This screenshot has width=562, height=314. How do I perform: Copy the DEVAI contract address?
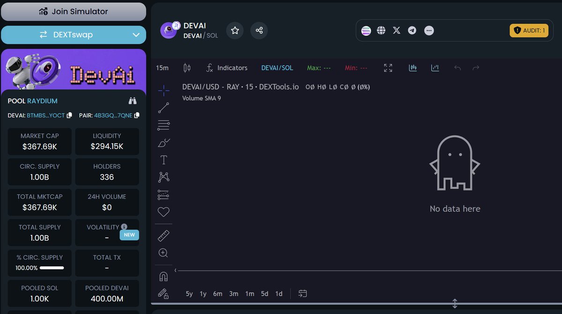[x=69, y=115]
